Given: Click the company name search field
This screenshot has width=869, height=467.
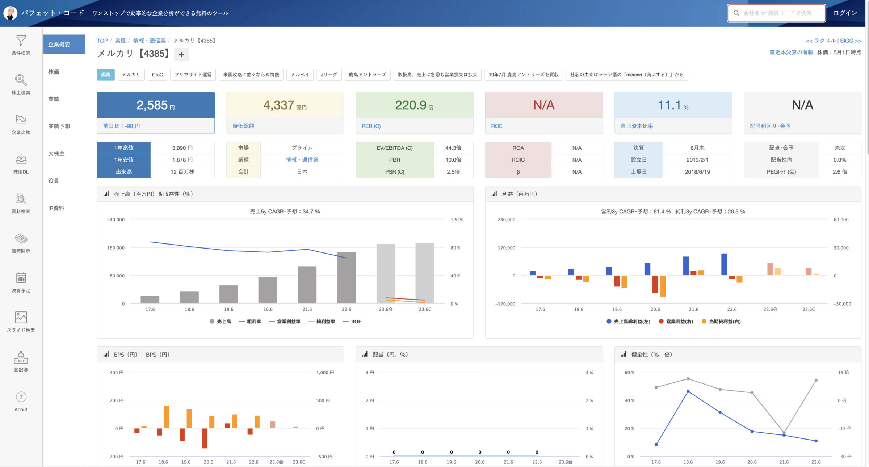Looking at the screenshot, I should click(777, 13).
